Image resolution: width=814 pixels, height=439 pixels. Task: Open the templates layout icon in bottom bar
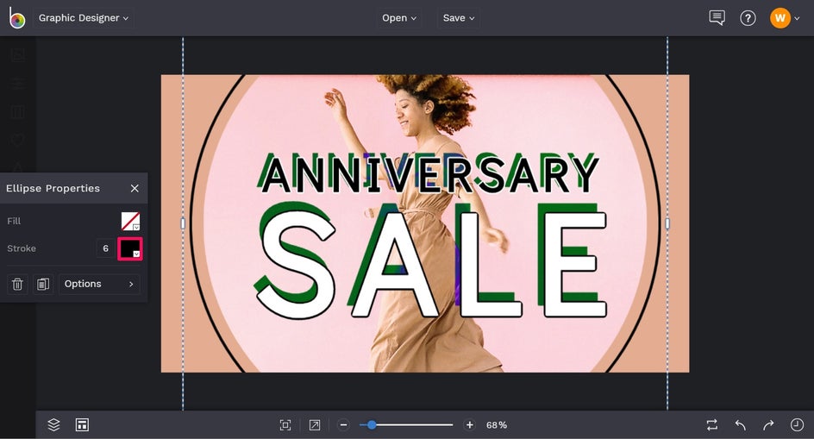click(82, 424)
